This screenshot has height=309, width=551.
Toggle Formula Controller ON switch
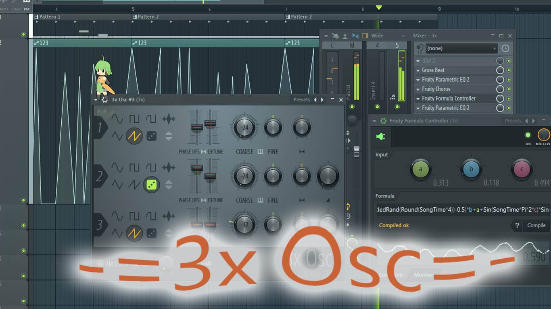528,135
